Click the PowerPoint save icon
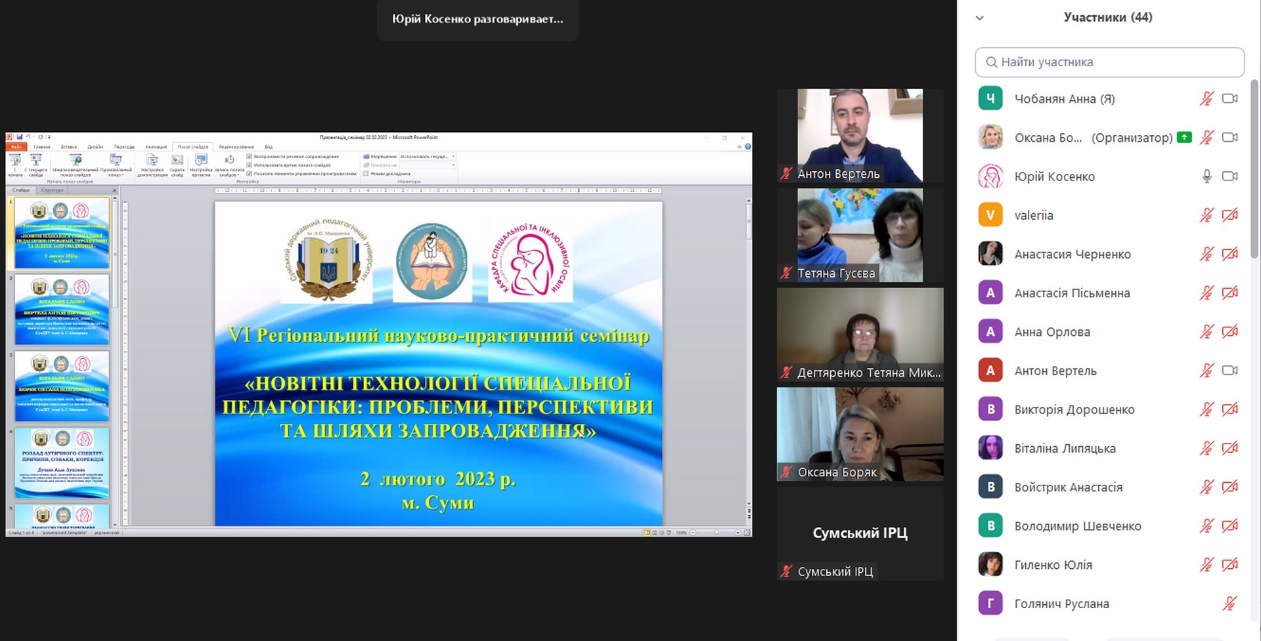 [20, 137]
